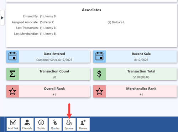Click the Spouse button
Image resolution: width=178 pixels, height=132 pixels.
(69, 124)
